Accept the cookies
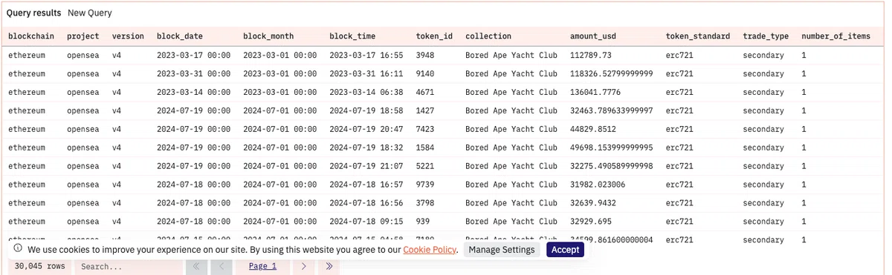 (565, 250)
